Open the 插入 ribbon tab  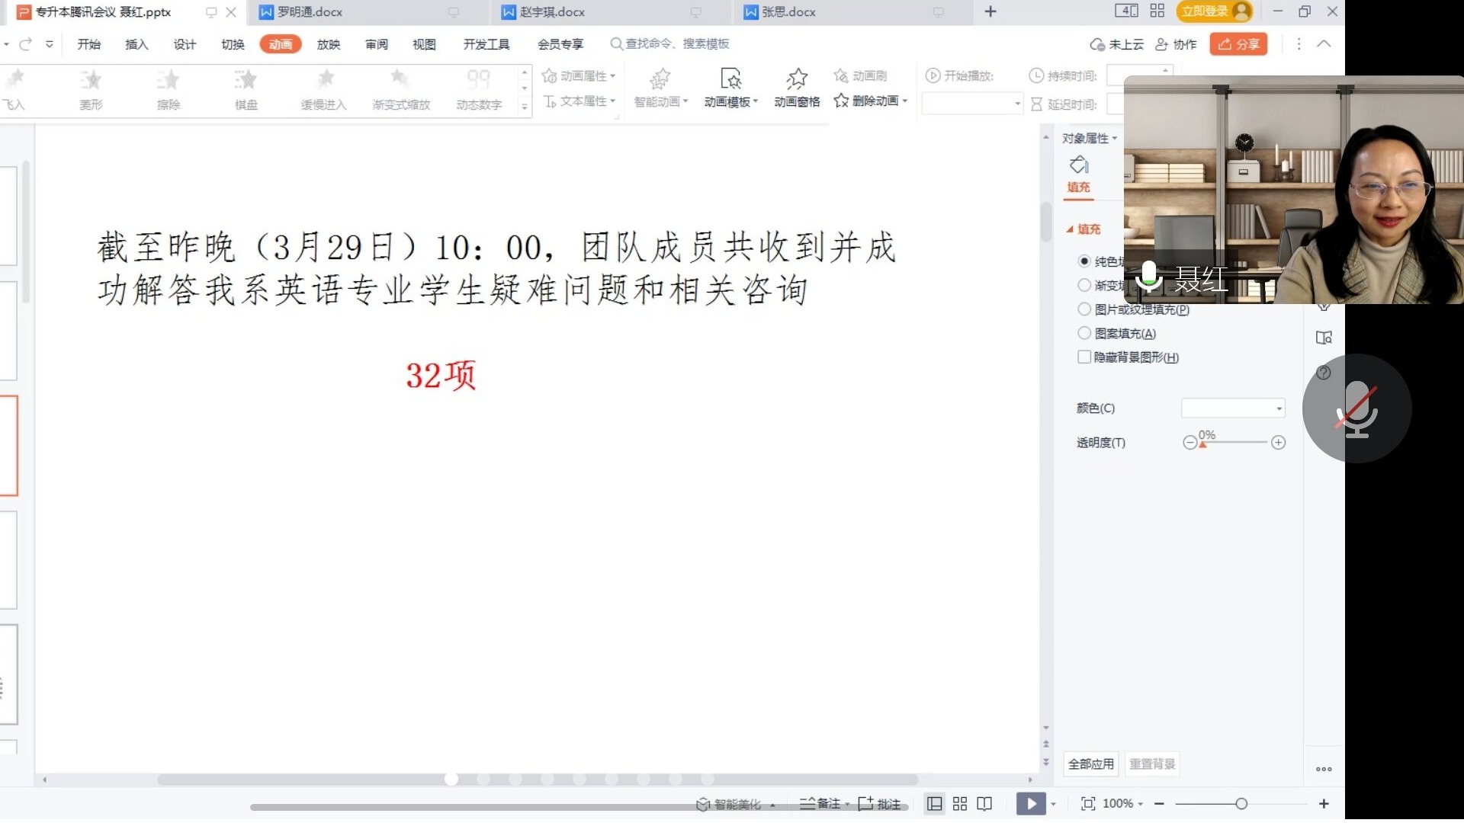click(136, 44)
